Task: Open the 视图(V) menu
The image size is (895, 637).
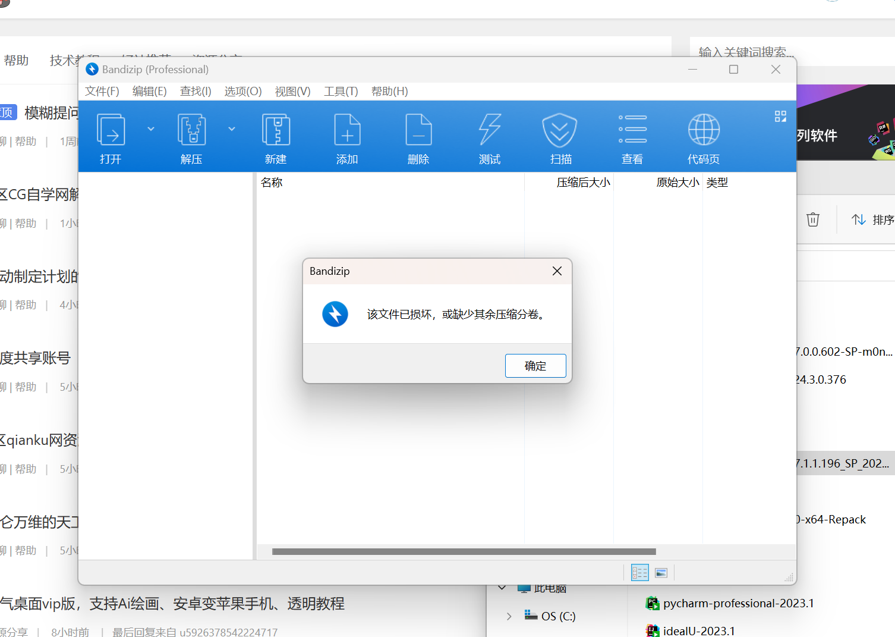Action: coord(292,91)
